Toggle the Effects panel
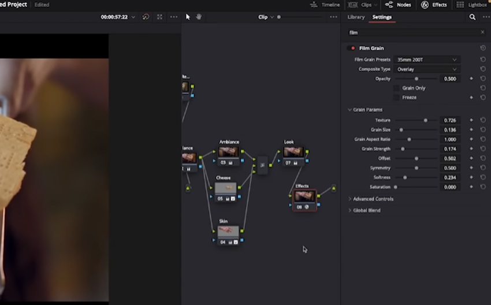The height and width of the screenshot is (305, 491). pos(434,5)
